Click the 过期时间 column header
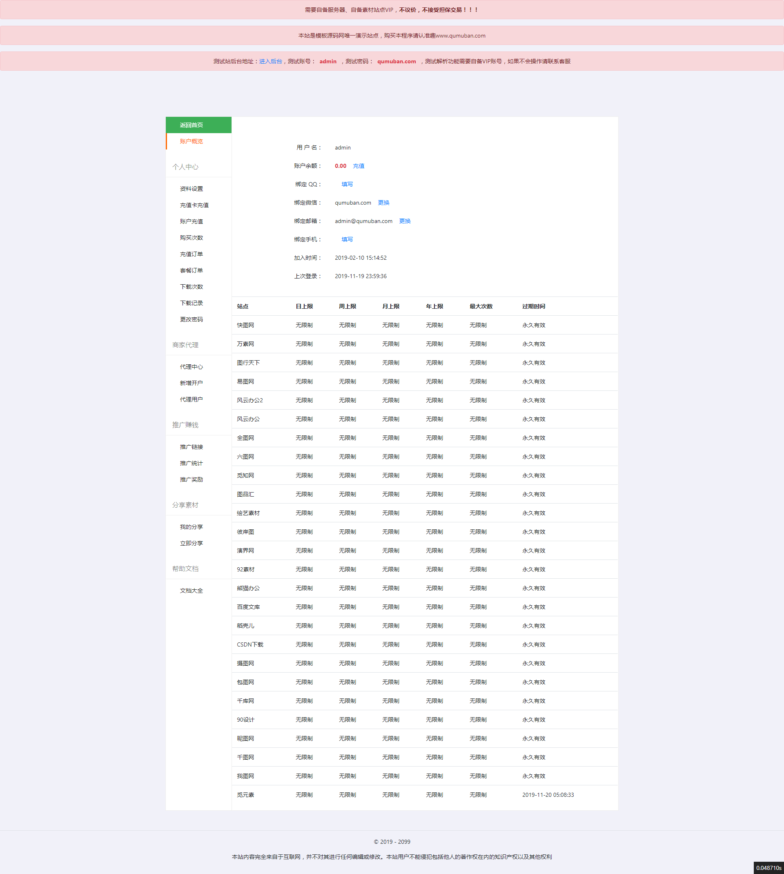784x874 pixels. pos(534,306)
